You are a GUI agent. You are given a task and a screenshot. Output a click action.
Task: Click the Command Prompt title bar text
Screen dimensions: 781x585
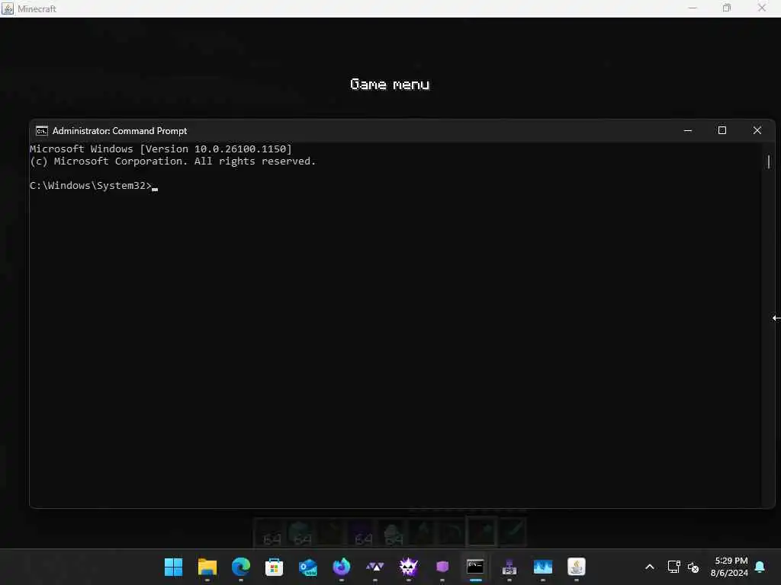coord(120,131)
